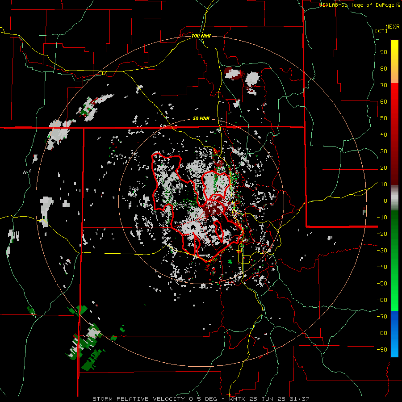This screenshot has height=402, width=402.
Task: Click the green inbound segment of the color bar
Action: tap(394, 260)
